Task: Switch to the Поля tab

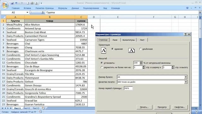Action: pyautogui.click(x=115, y=40)
